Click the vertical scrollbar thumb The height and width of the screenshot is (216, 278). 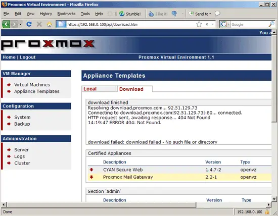274,78
